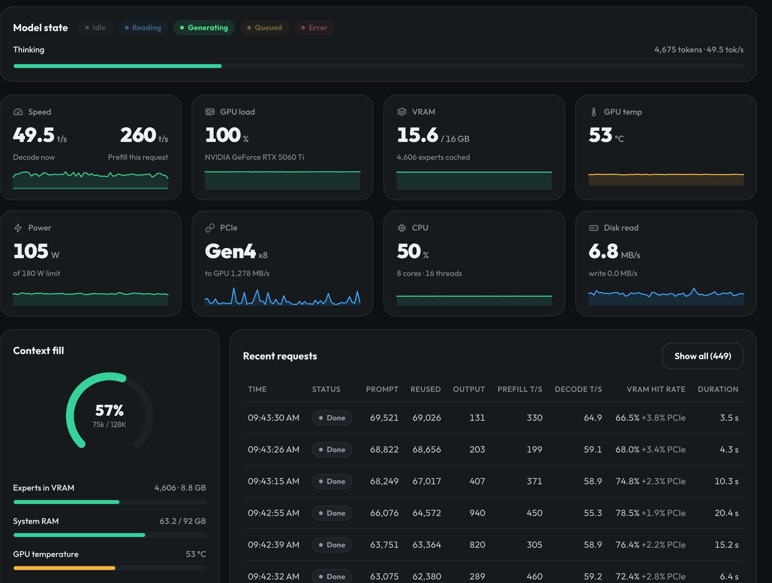772x583 pixels.
Task: Select the Generating state pill
Action: 204,28
